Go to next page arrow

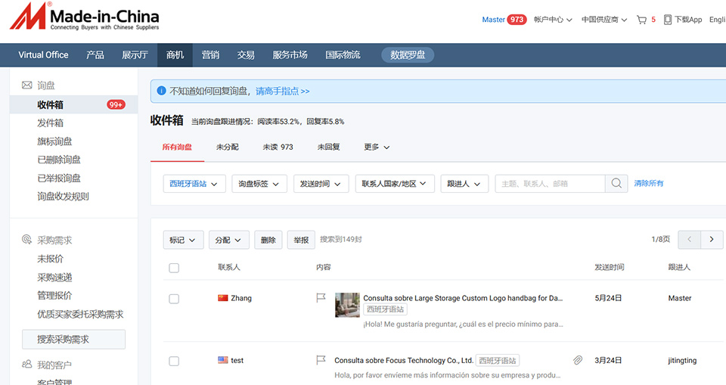click(711, 240)
